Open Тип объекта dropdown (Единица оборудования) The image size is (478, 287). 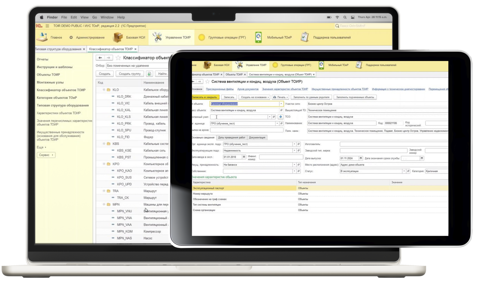point(281,104)
